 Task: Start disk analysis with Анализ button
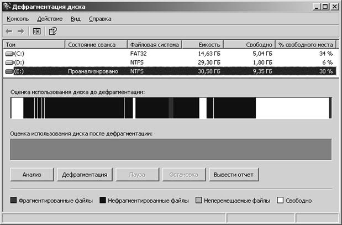32,175
